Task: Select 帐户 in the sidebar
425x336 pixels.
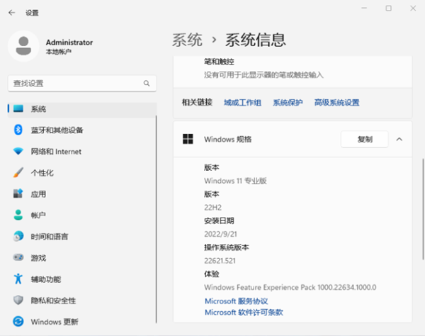Action: (x=82, y=215)
